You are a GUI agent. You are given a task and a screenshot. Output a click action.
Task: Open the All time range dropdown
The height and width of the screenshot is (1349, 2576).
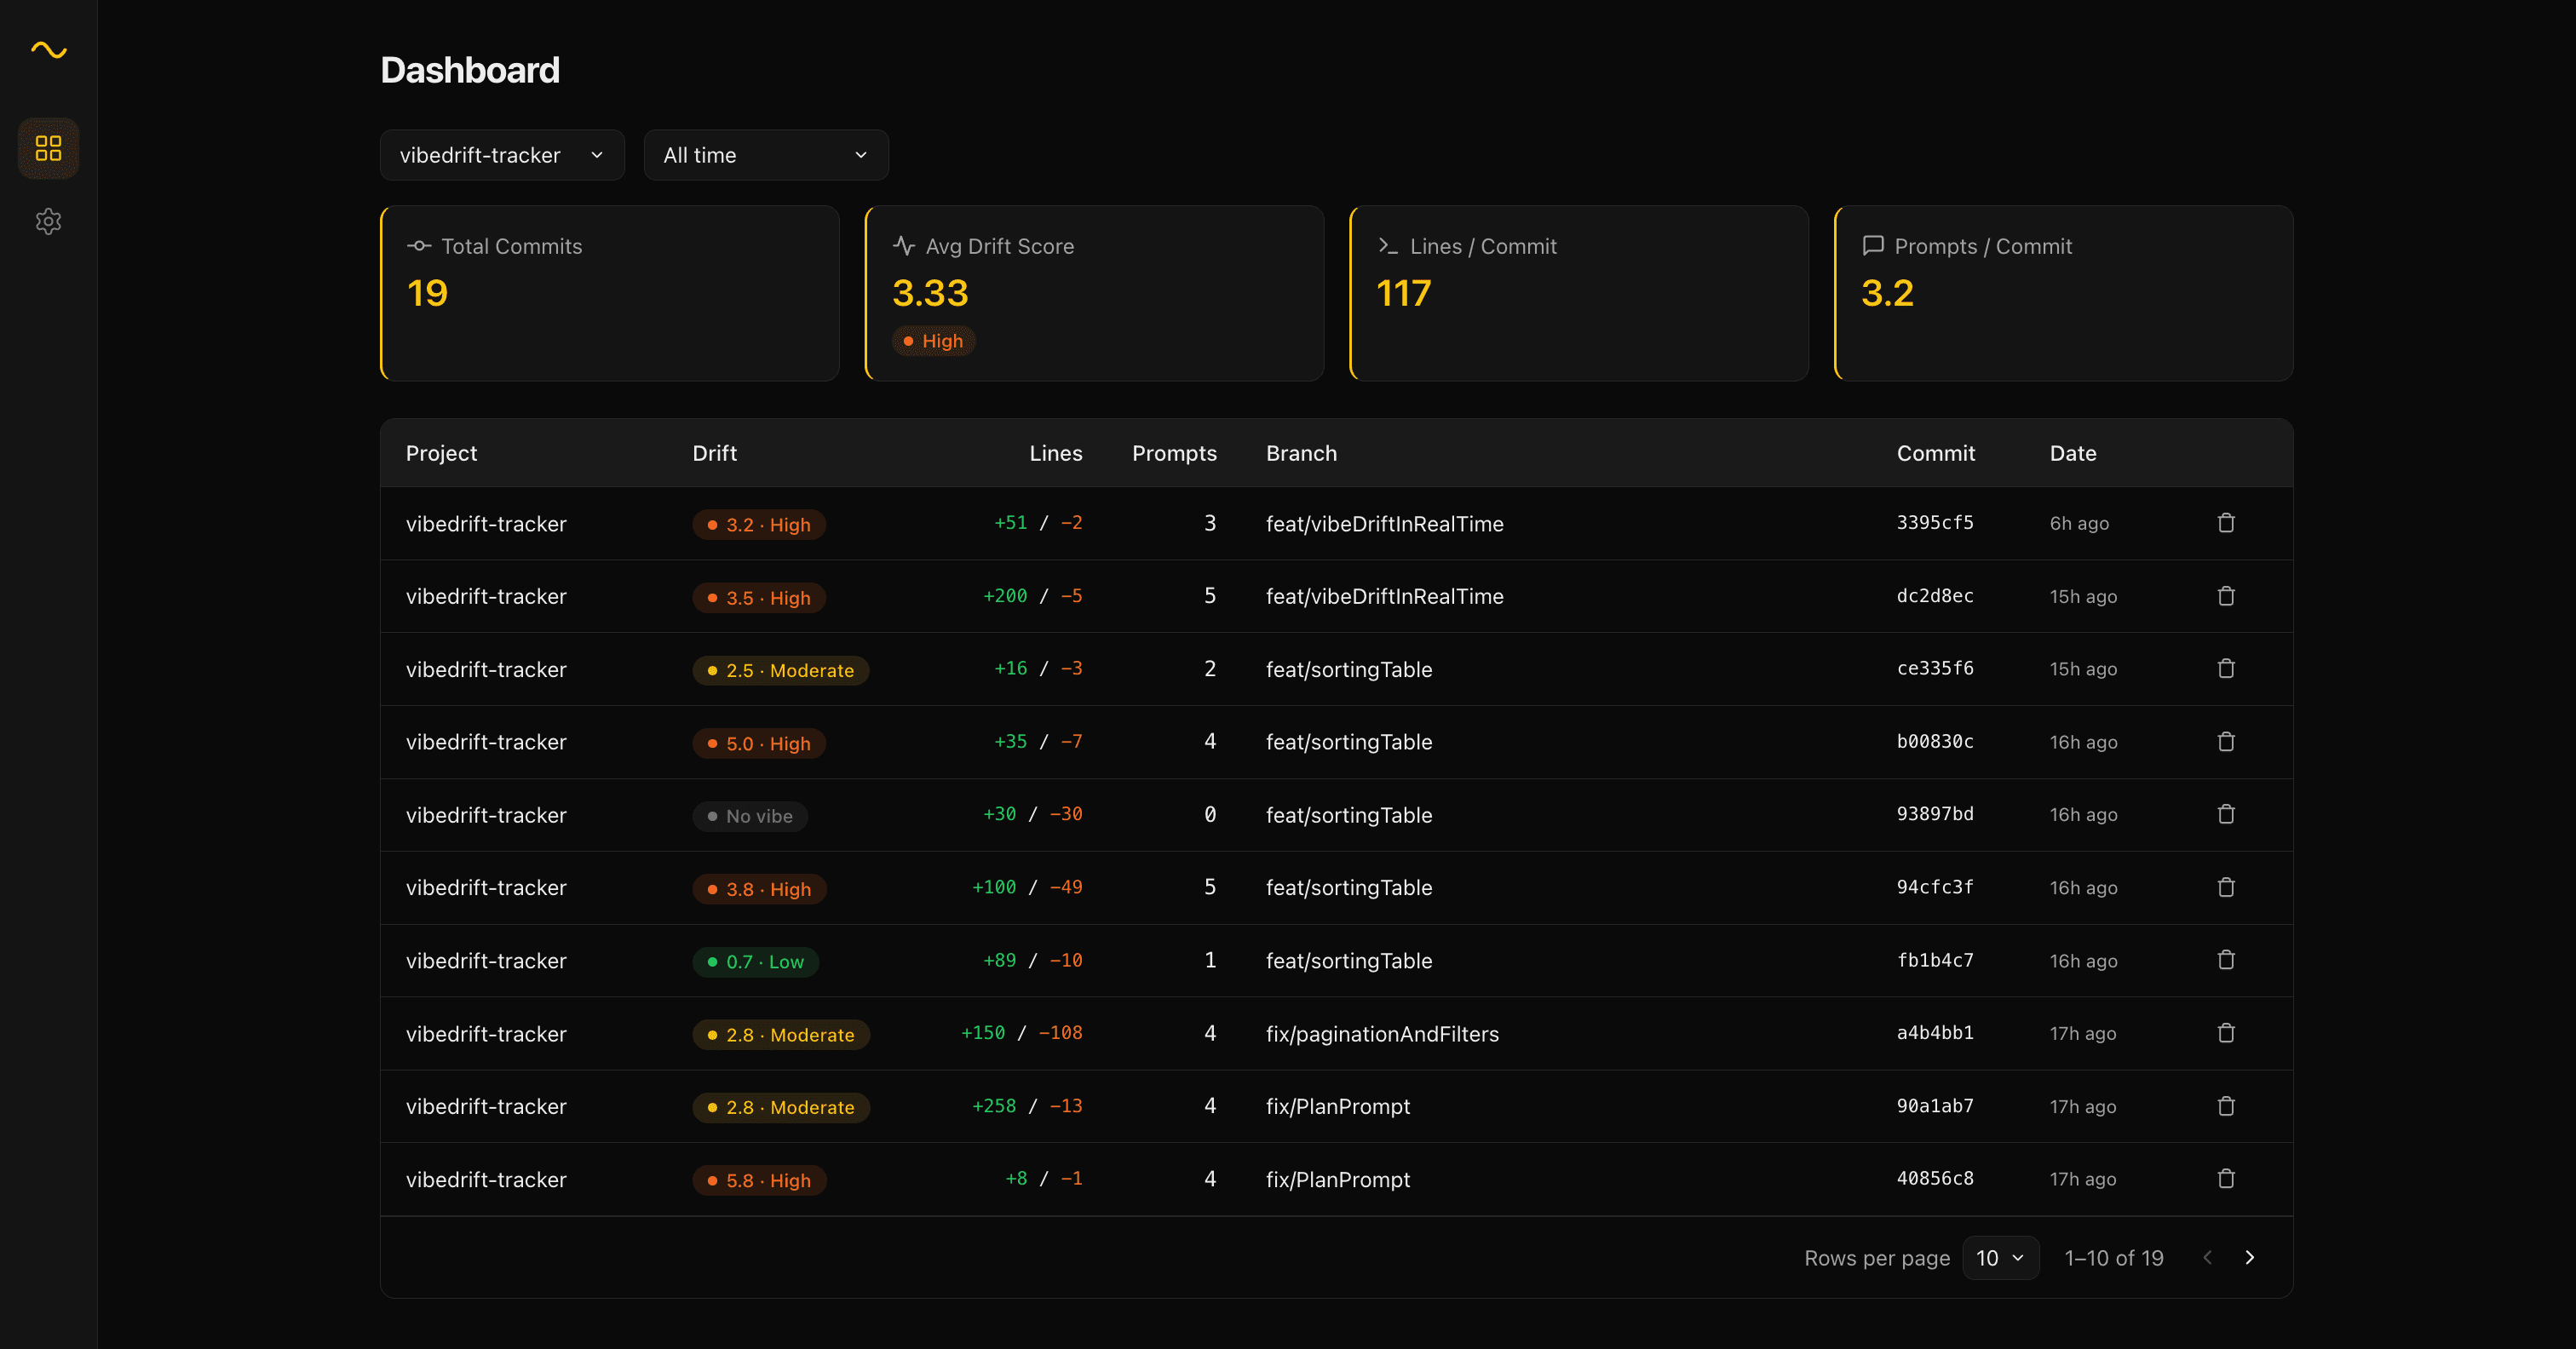click(x=765, y=155)
